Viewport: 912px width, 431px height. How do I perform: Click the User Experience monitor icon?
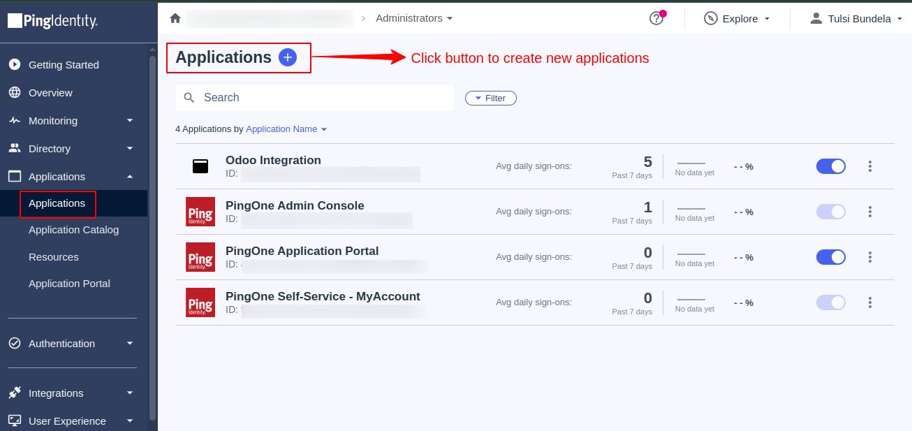pyautogui.click(x=15, y=421)
